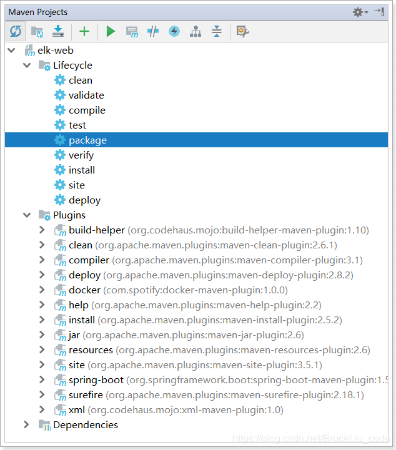
Task: Click the gear icon beside package
Action: click(60, 140)
